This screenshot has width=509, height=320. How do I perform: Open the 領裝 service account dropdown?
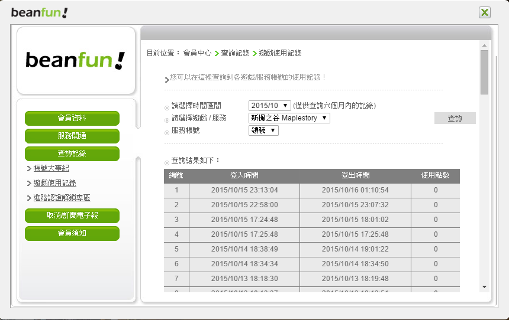tap(263, 130)
